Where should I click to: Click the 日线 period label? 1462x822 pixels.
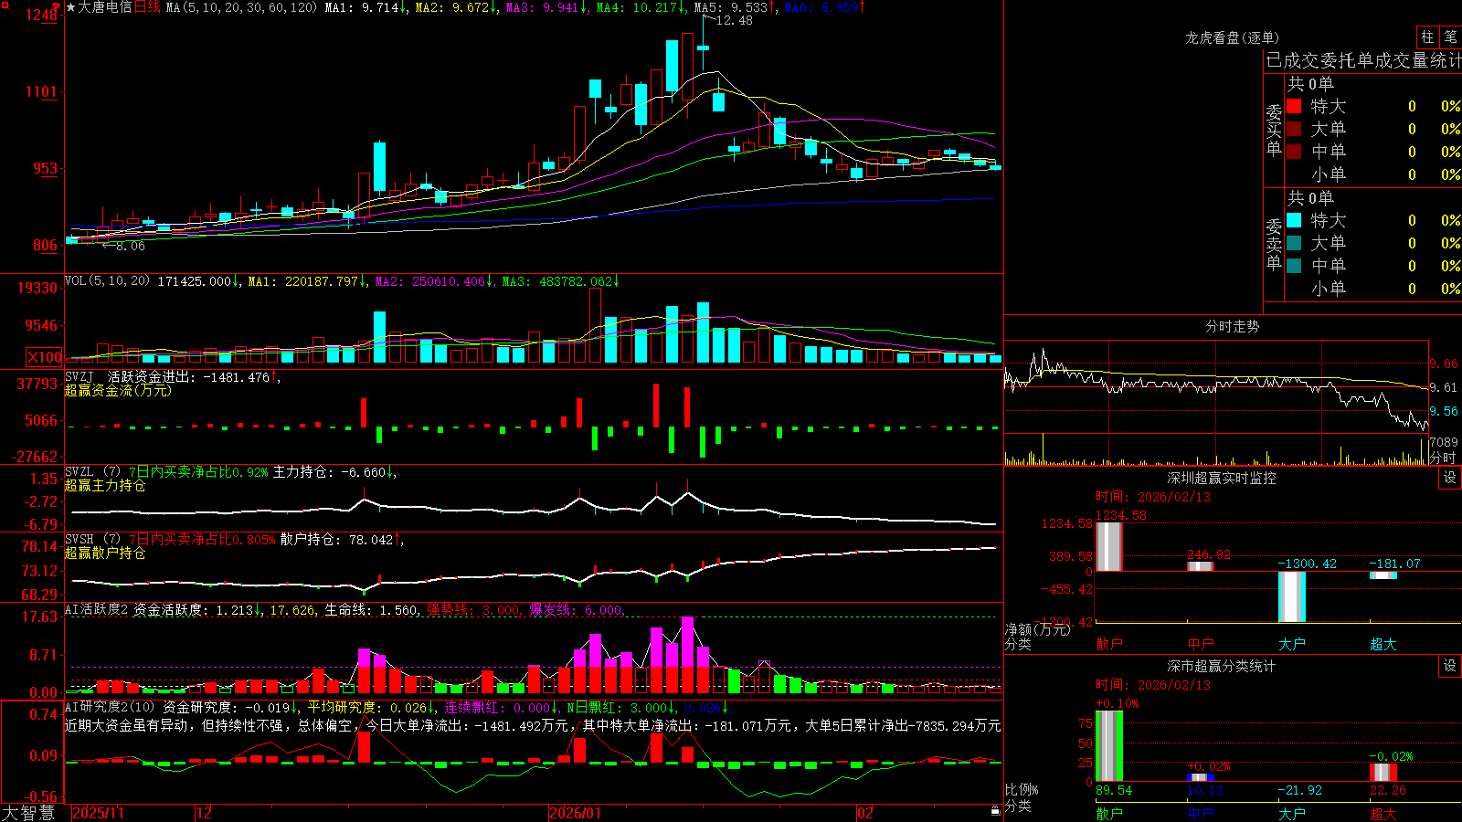[147, 7]
